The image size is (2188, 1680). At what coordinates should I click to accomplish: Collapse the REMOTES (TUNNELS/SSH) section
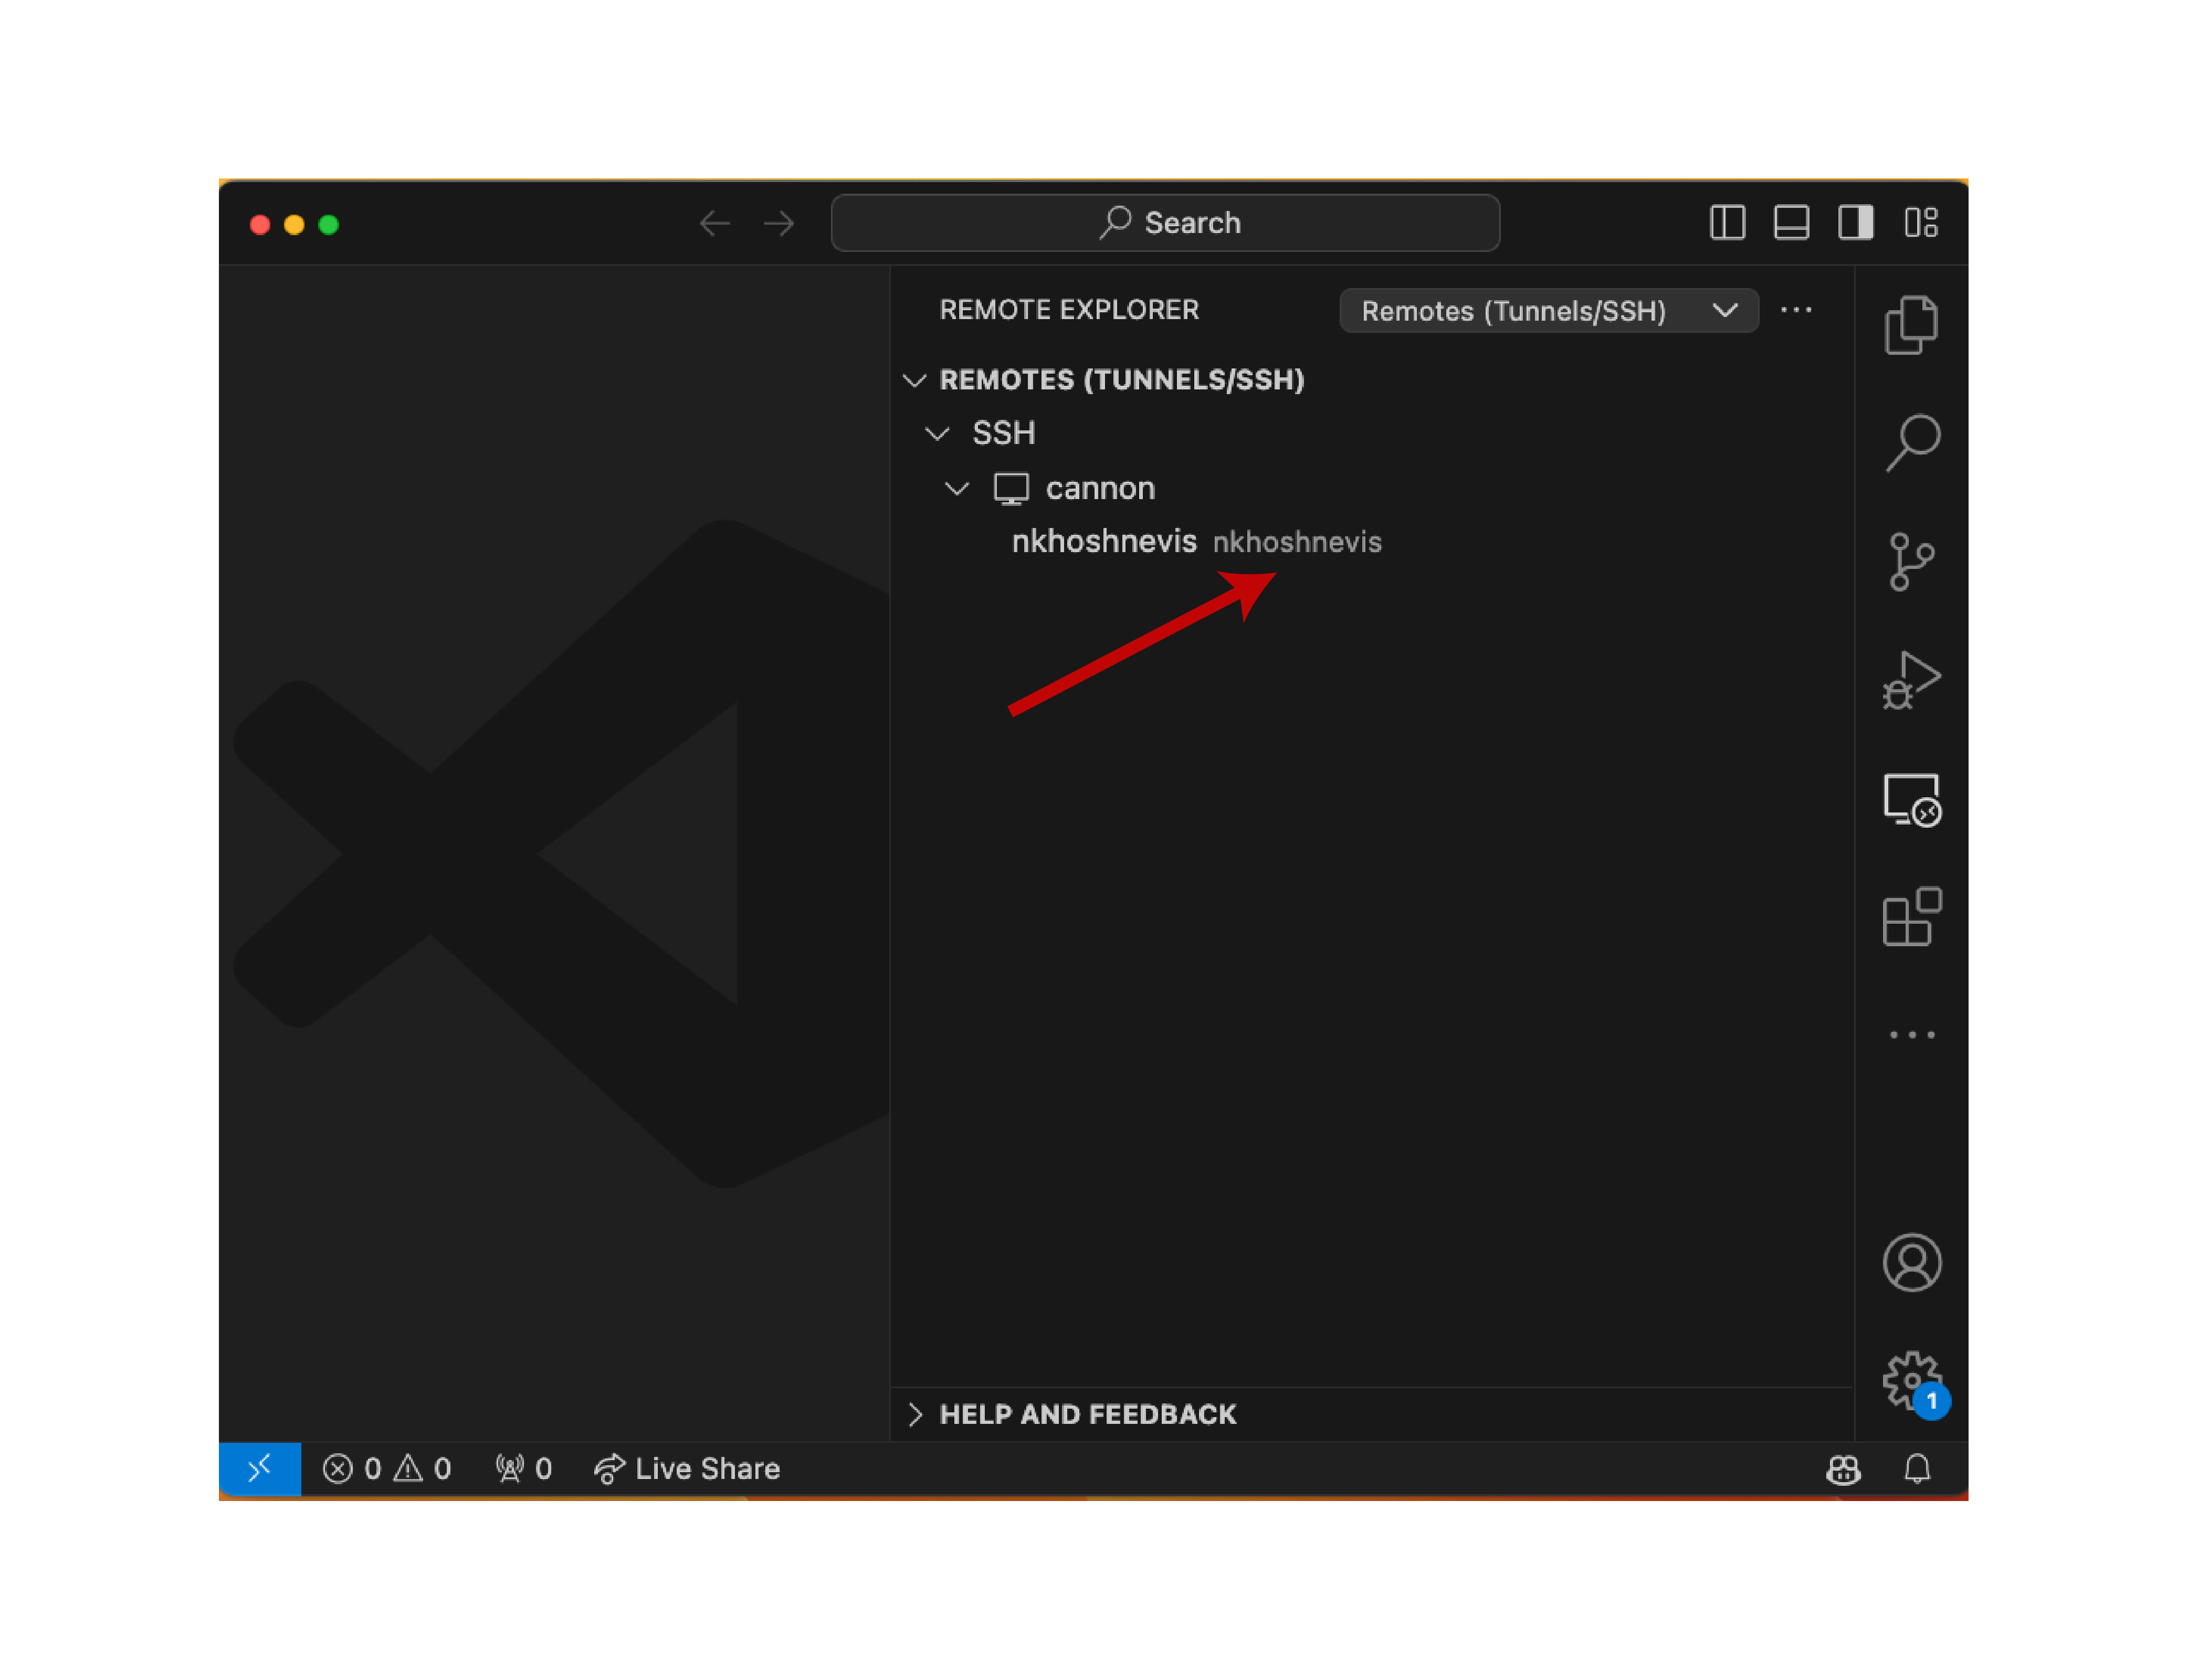(914, 380)
